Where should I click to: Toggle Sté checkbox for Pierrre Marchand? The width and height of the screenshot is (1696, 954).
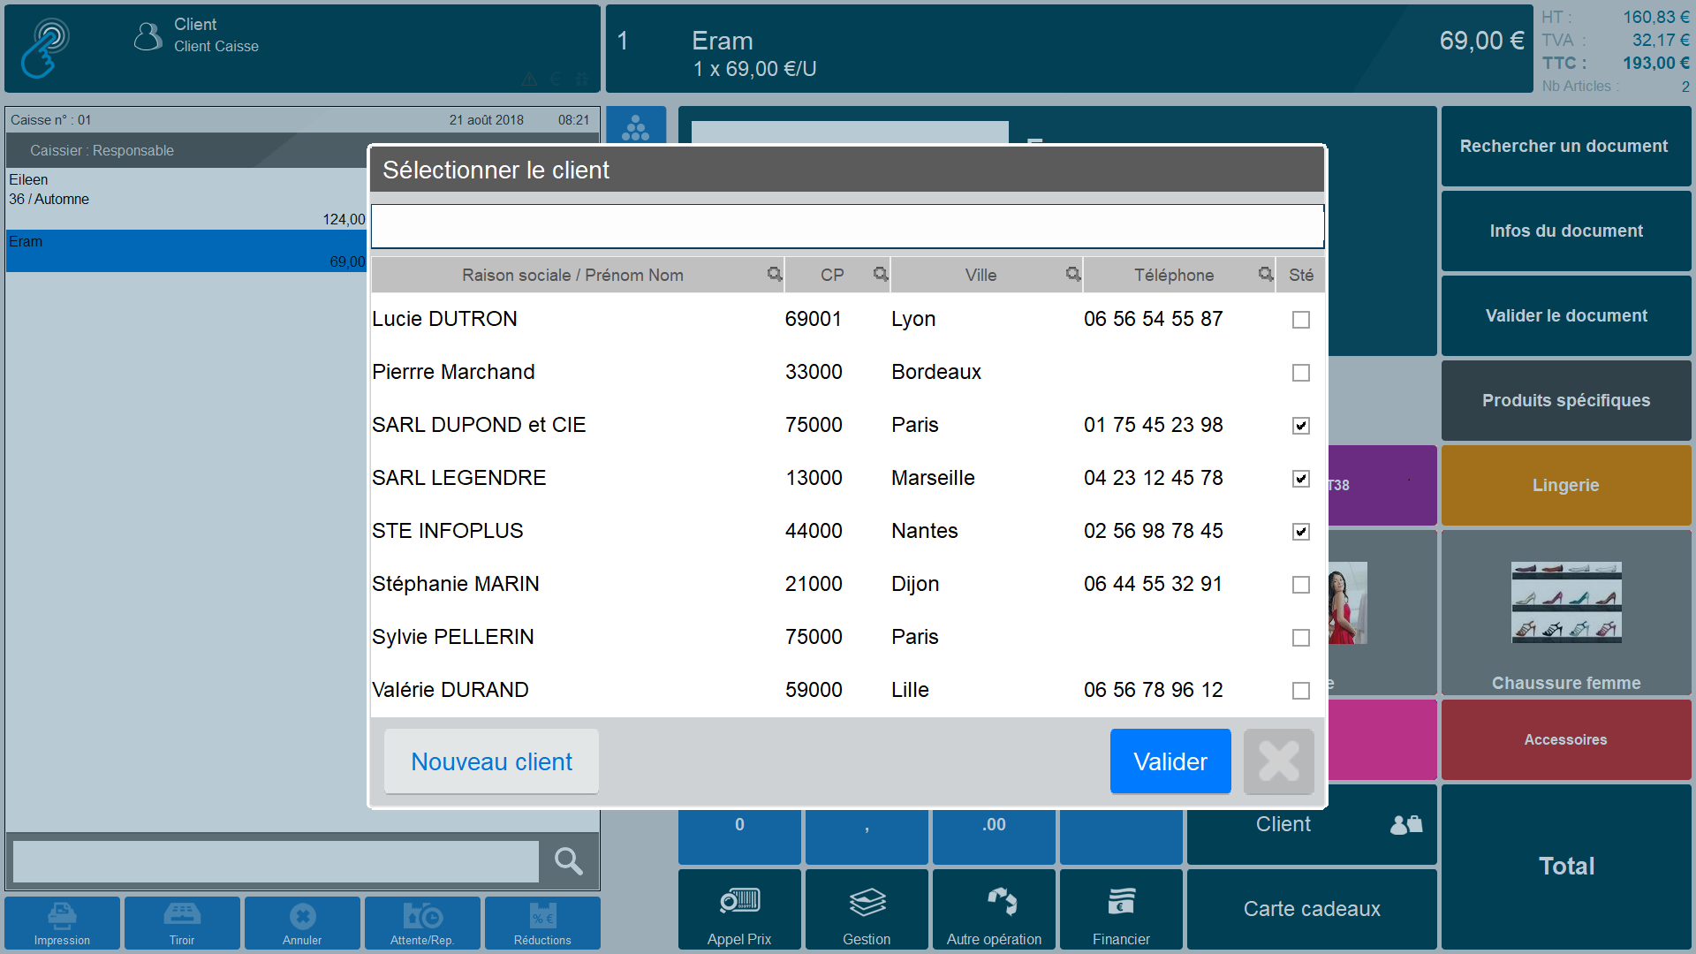point(1301,373)
